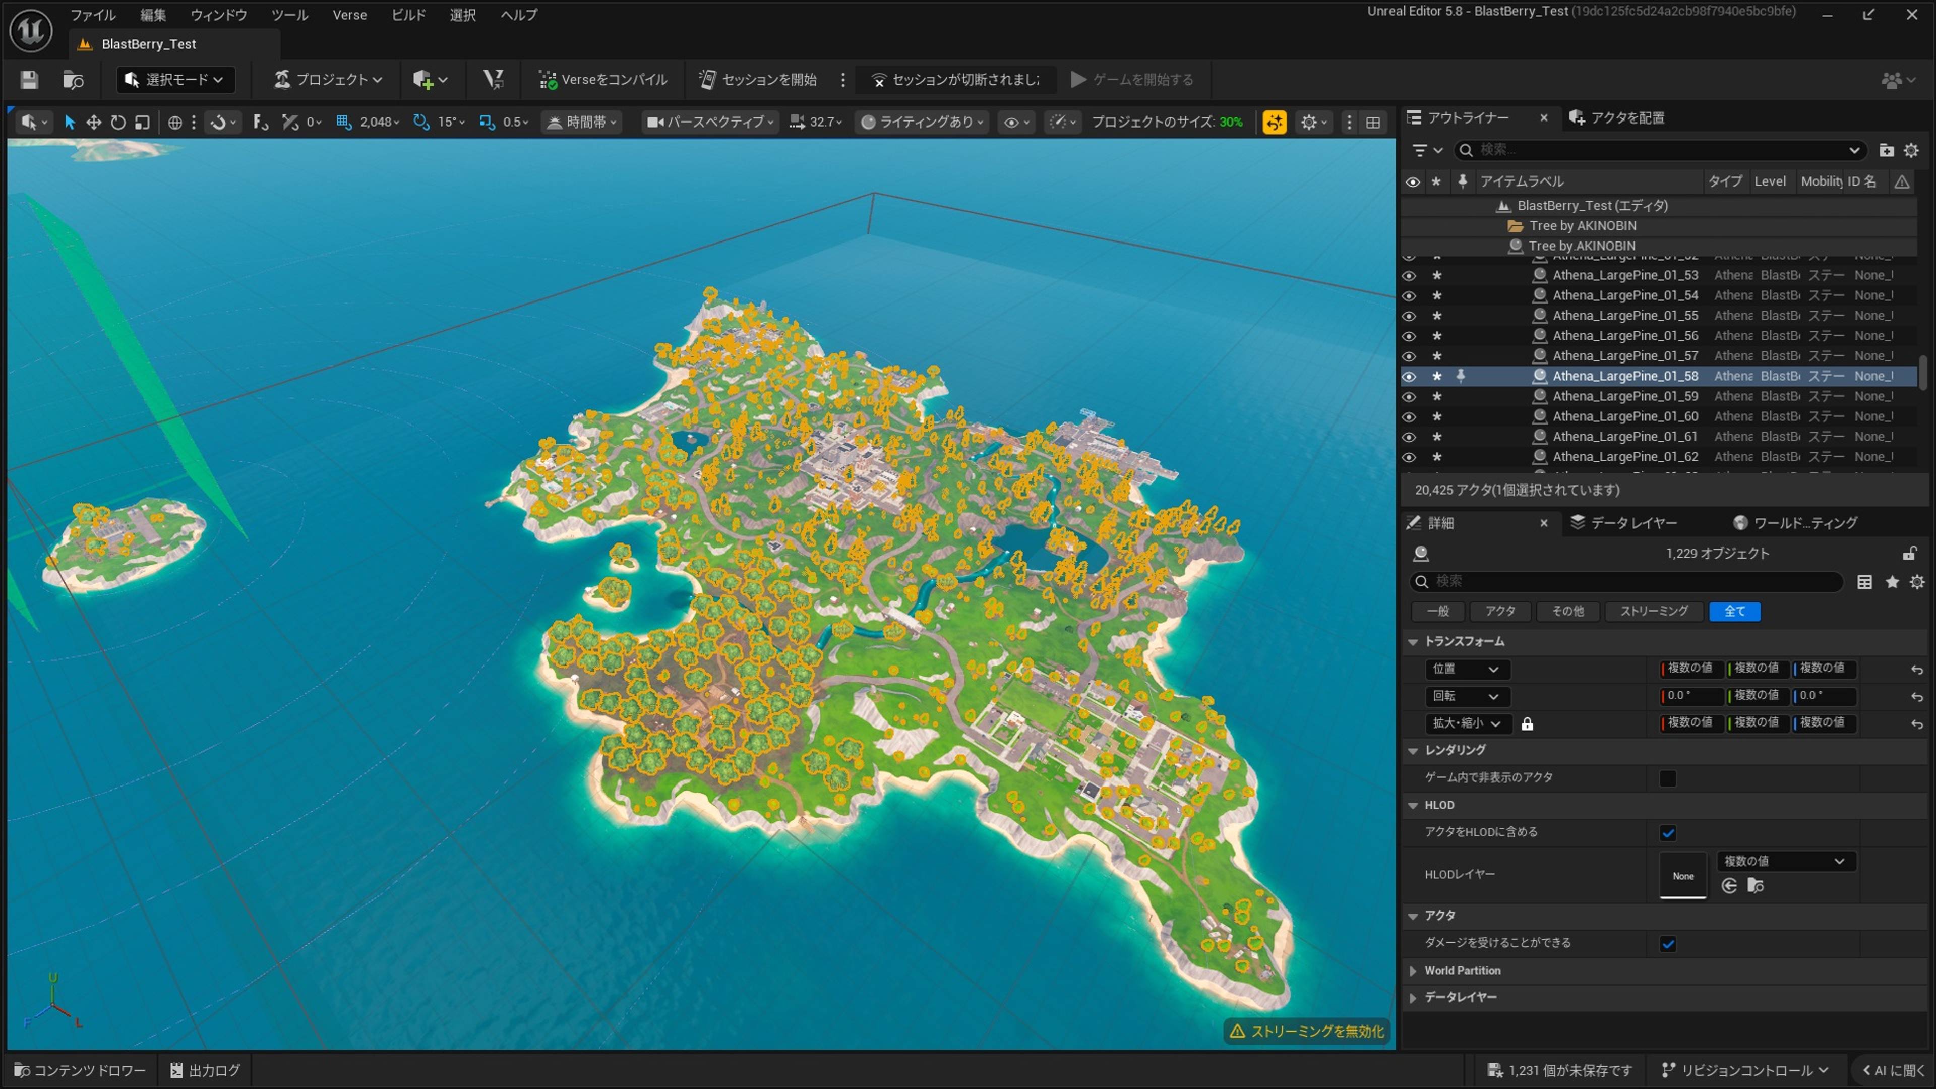Viewport: 1936px width, 1089px height.
Task: Open the ファイル menu
Action: (93, 15)
